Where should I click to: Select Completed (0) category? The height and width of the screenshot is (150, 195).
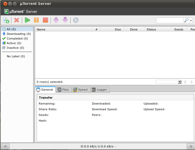point(17,38)
